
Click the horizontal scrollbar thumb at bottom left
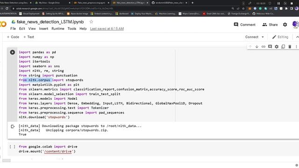(7, 161)
